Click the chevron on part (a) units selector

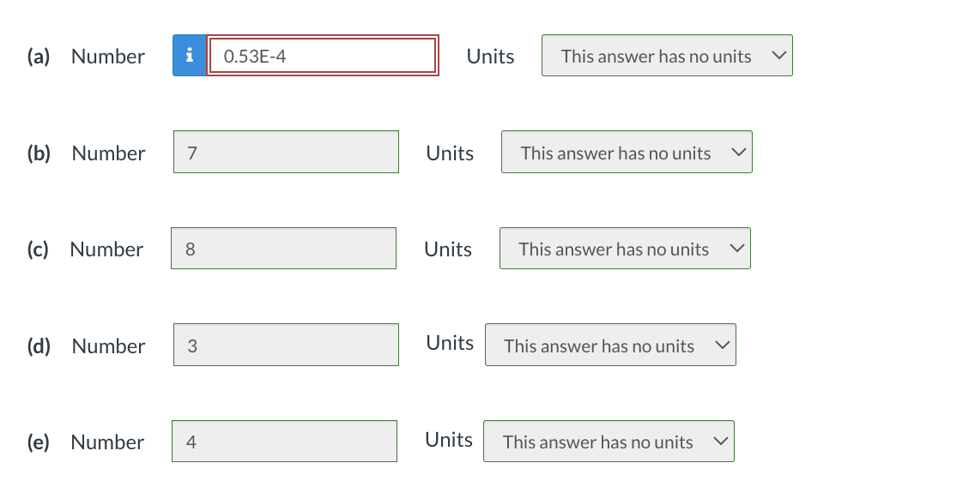779,55
